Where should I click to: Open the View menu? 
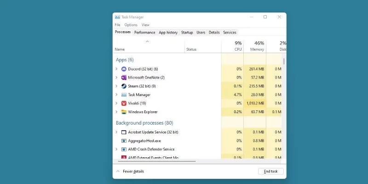click(x=145, y=25)
